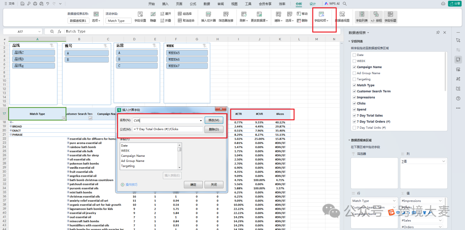Select Campaign Name in dialog field list
The image size is (465, 230).
[x=133, y=156]
